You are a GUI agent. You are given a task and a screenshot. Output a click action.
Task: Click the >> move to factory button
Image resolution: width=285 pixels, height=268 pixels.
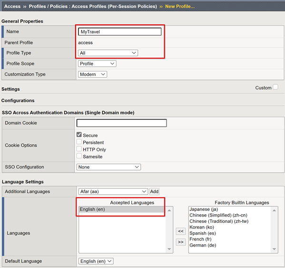point(181,242)
